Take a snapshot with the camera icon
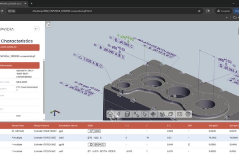The height and width of the screenshot is (159, 239). click(179, 114)
